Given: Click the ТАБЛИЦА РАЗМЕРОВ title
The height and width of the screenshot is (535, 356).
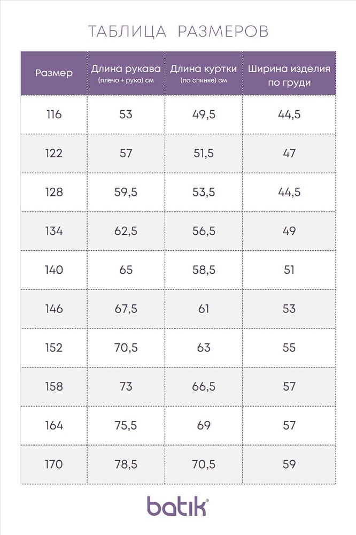Looking at the screenshot, I should coord(179,32).
